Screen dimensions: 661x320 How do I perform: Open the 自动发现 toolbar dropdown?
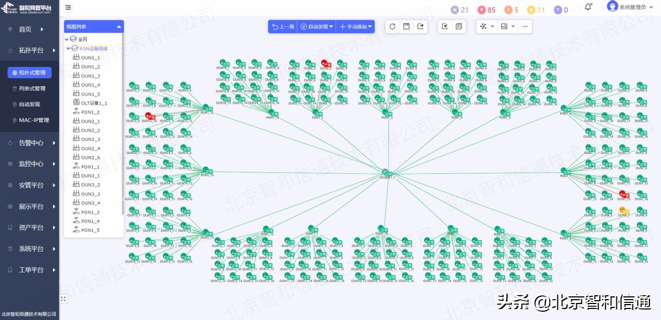pyautogui.click(x=317, y=26)
